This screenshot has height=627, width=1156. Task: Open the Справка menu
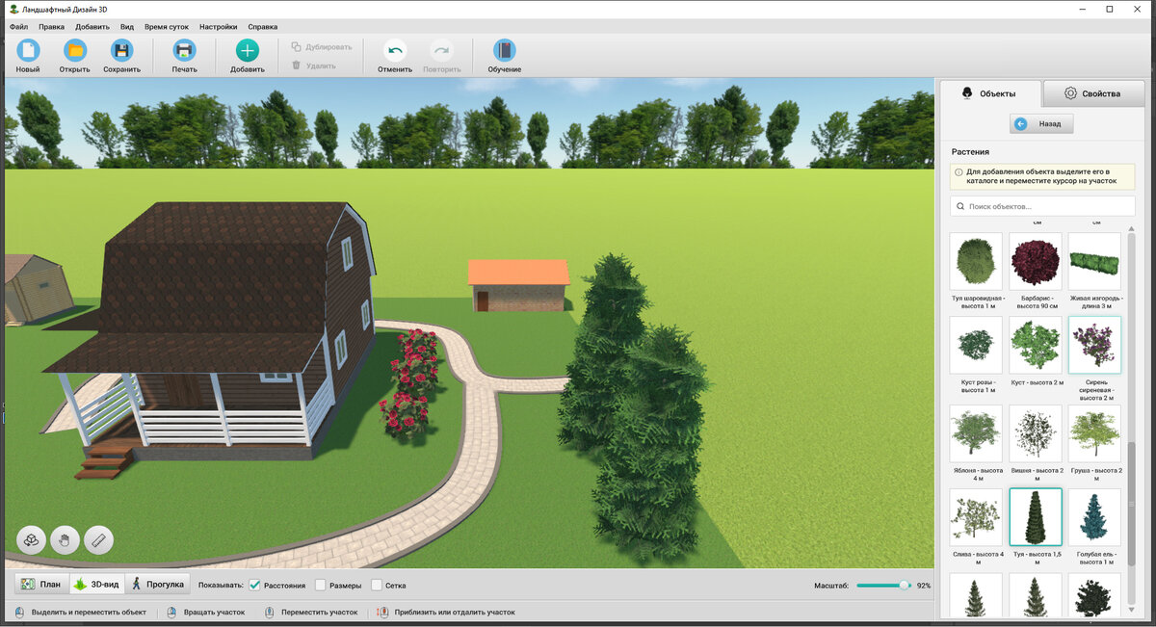[262, 27]
